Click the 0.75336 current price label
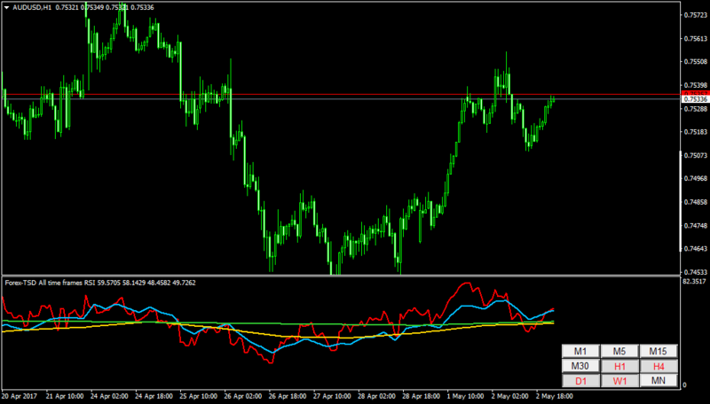Screen dimensions: 710x404 point(695,99)
